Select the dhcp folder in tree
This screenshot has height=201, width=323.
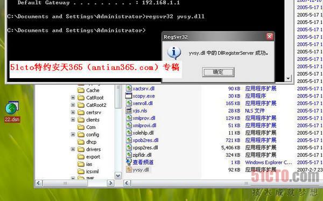[x=92, y=142]
